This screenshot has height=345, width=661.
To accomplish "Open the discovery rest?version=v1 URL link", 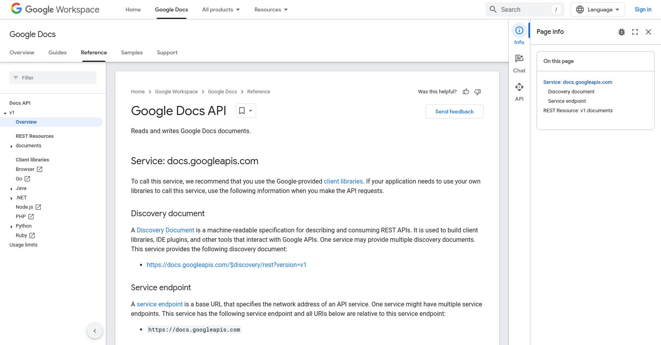I will pos(226,265).
